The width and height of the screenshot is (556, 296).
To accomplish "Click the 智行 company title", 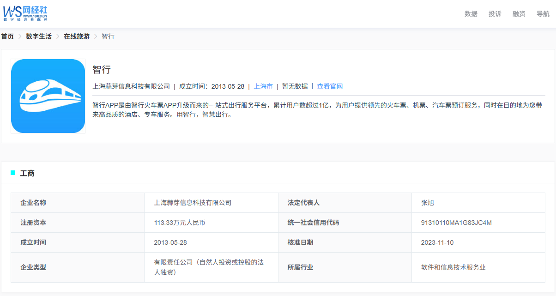I will coord(102,70).
